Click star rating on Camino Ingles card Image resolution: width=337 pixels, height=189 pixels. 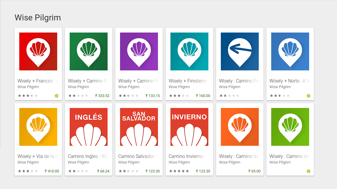78,171
